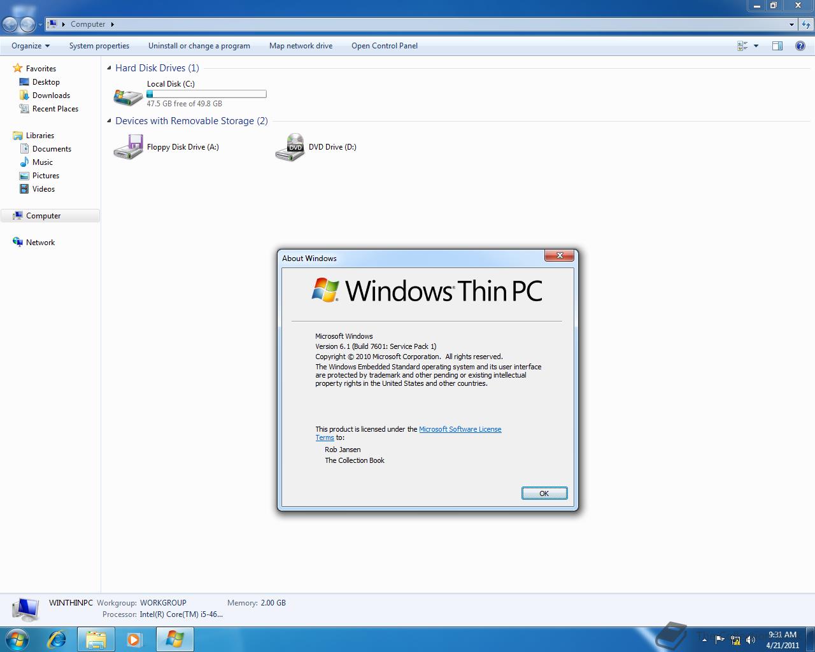
Task: Open the Music library
Action: tap(43, 162)
